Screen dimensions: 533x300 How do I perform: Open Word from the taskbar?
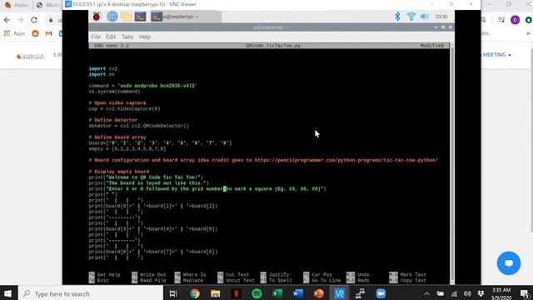(298, 293)
